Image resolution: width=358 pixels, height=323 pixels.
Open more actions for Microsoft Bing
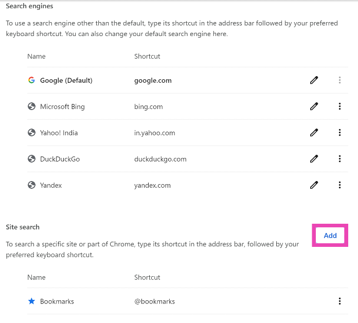click(x=339, y=106)
